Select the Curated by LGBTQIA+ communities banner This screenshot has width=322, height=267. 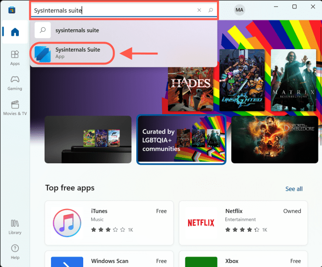[x=181, y=139]
